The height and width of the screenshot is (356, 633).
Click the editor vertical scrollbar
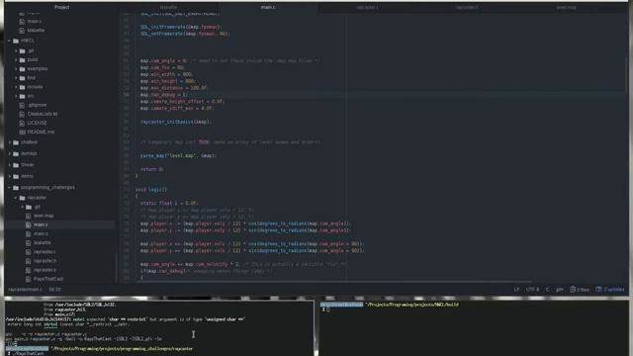(626, 77)
